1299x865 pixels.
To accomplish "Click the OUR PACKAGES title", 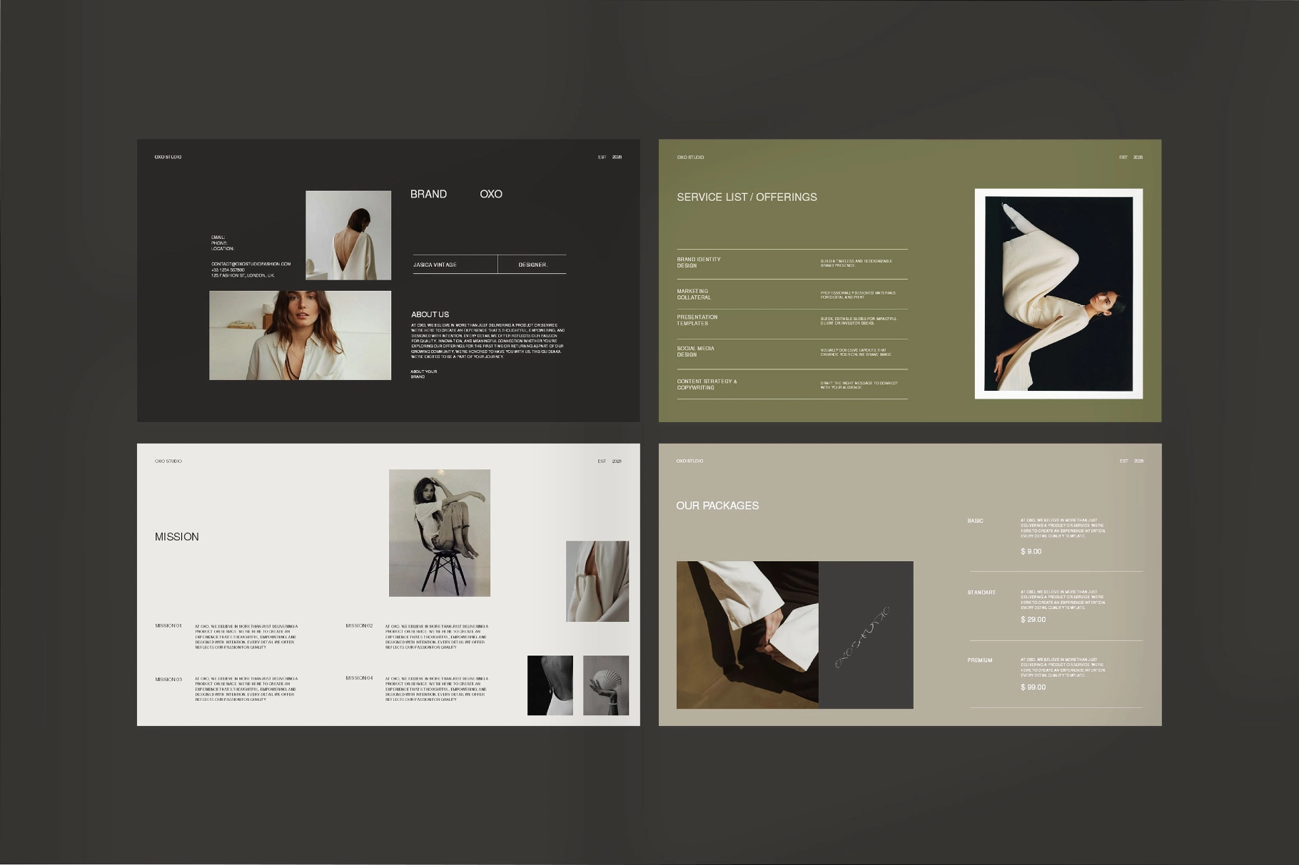I will click(x=718, y=505).
